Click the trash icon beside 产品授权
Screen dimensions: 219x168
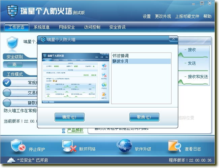coord(64,131)
